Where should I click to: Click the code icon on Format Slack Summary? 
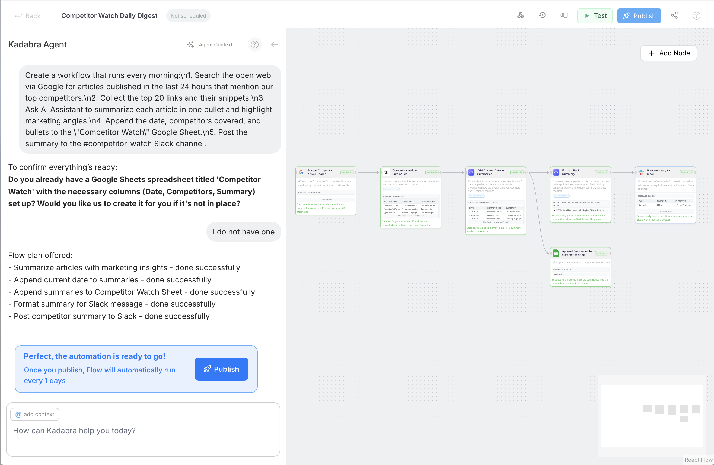556,172
